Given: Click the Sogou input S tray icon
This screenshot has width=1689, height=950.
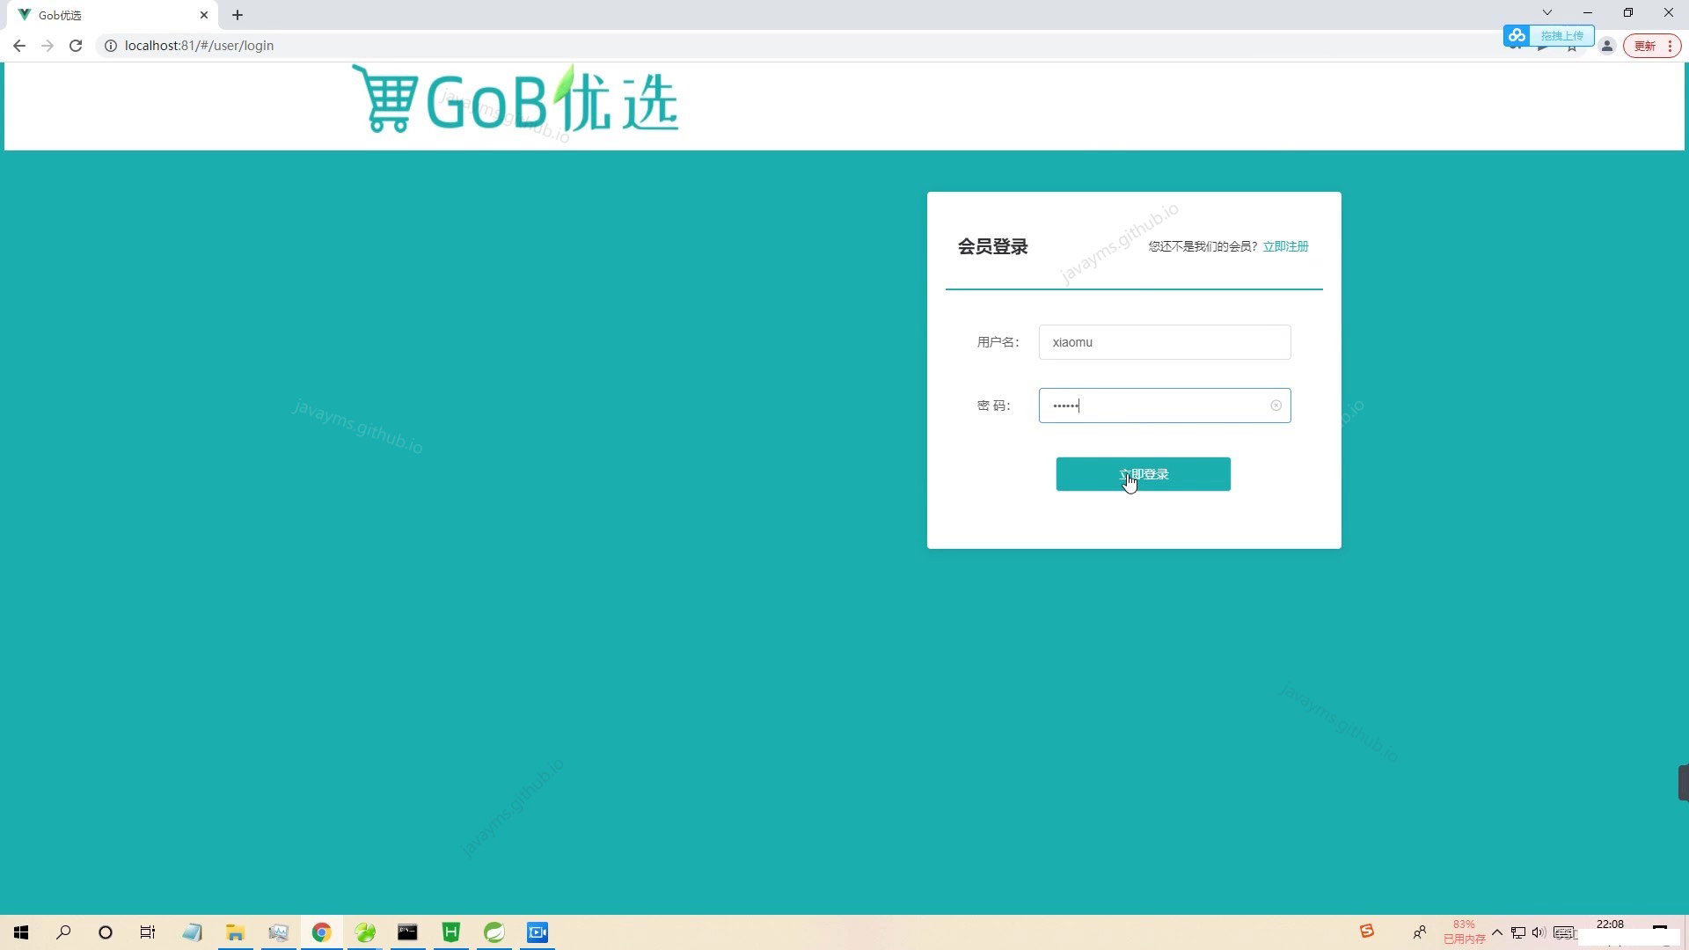Looking at the screenshot, I should pos(1367,931).
